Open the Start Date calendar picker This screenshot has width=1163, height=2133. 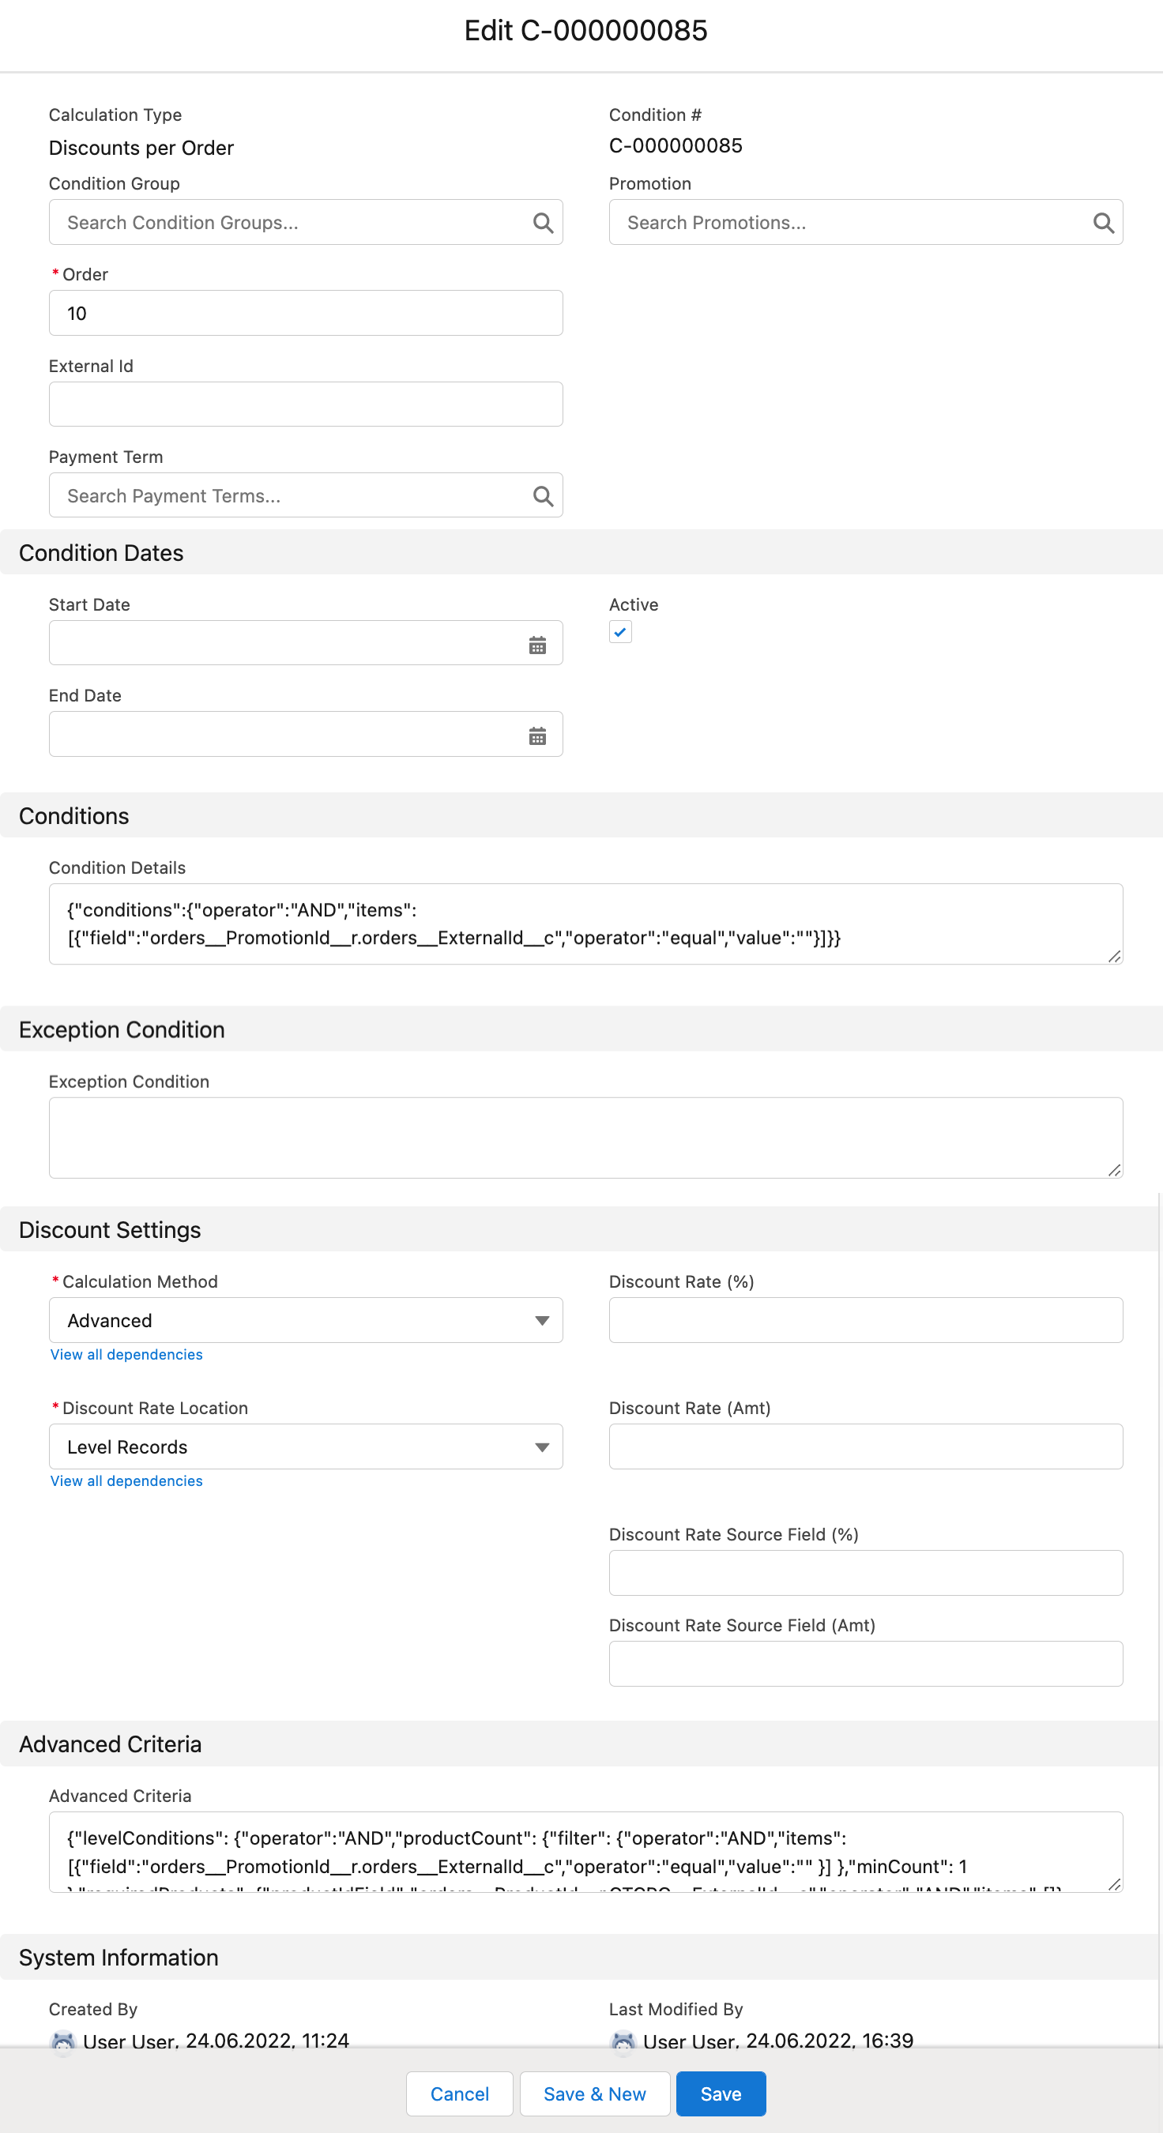click(536, 645)
